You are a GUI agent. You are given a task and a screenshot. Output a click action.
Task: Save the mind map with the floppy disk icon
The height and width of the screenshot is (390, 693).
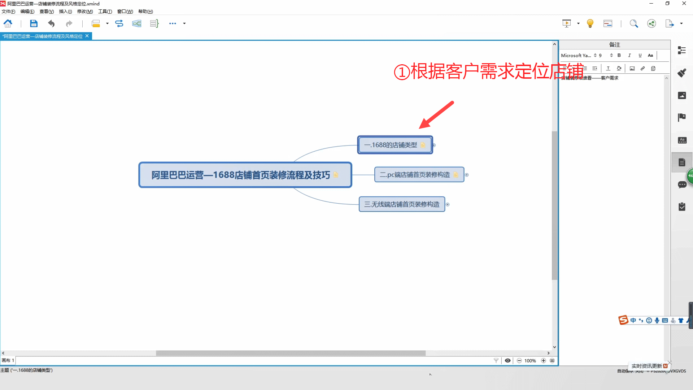pyautogui.click(x=34, y=24)
